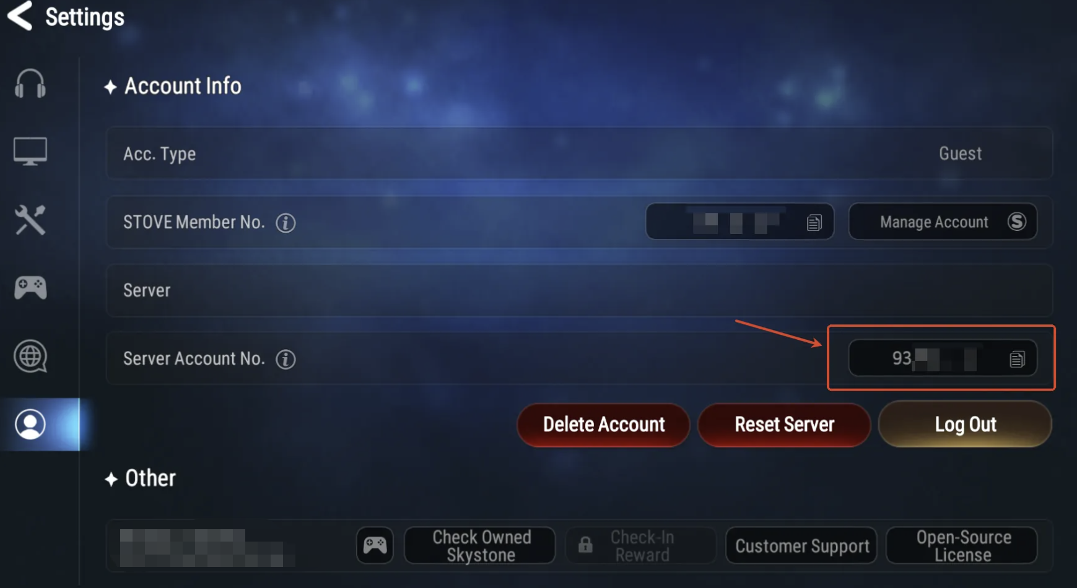Show info about STOVE Member No.
The width and height of the screenshot is (1077, 588).
point(286,223)
